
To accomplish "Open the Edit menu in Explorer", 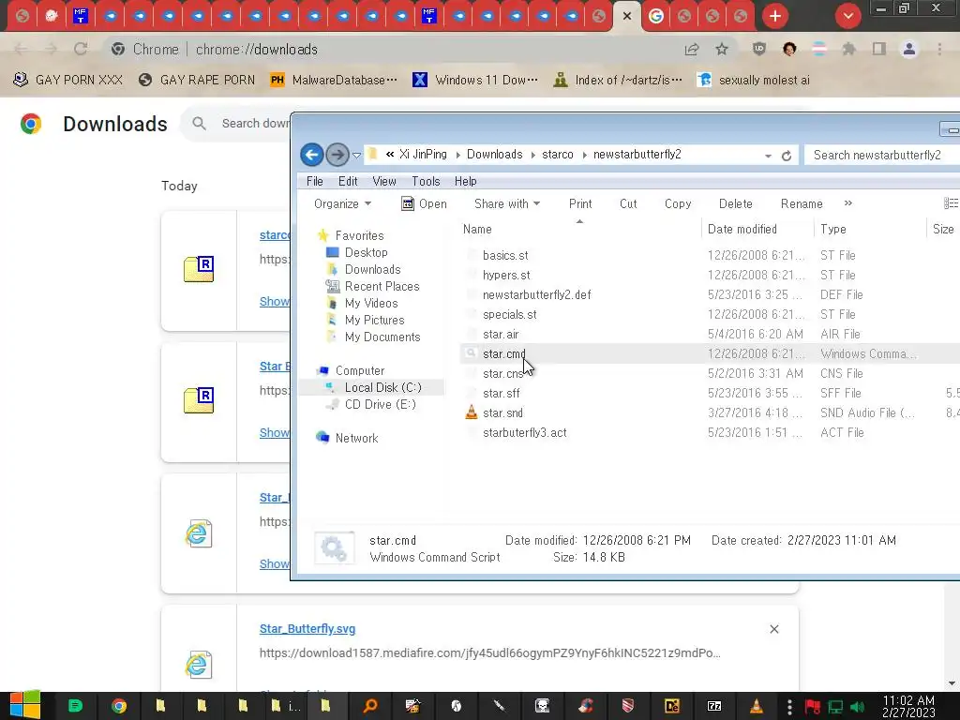I will pos(348,181).
